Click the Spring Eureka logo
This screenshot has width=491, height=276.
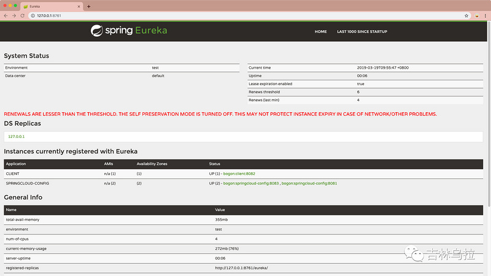click(129, 30)
